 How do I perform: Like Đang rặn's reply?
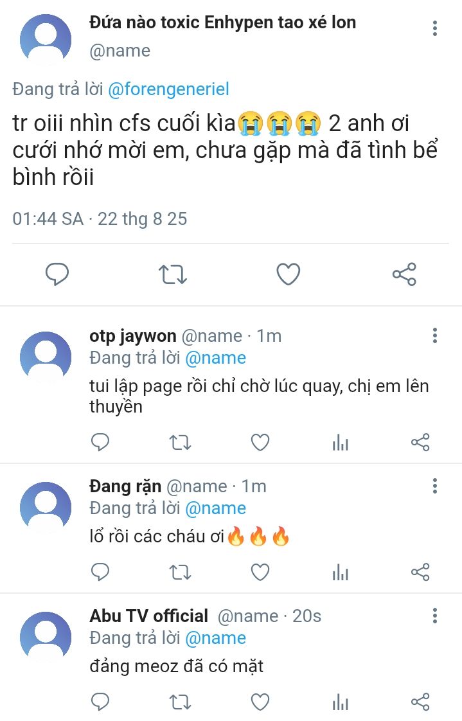click(x=260, y=572)
